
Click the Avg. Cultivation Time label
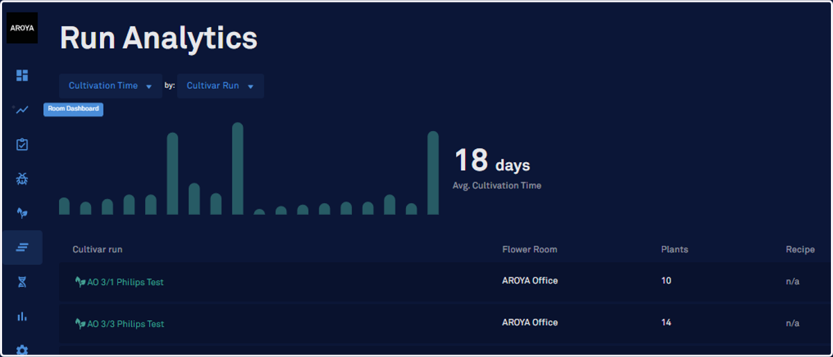pos(497,185)
